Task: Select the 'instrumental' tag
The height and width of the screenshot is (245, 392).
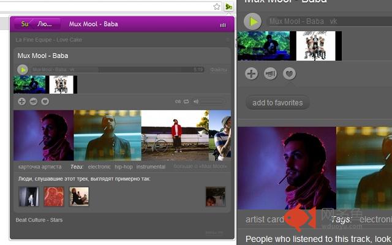Action: pyautogui.click(x=151, y=167)
